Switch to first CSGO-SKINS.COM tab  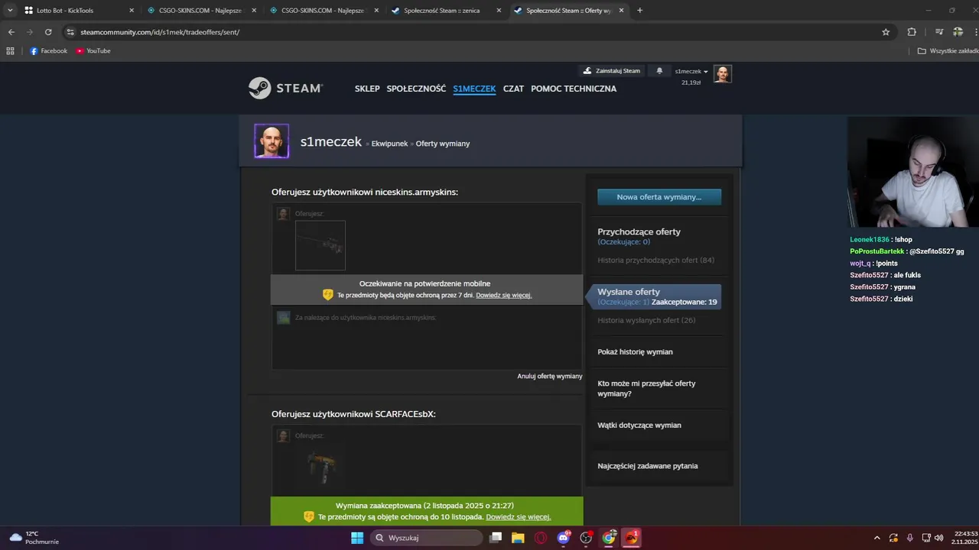click(x=202, y=11)
